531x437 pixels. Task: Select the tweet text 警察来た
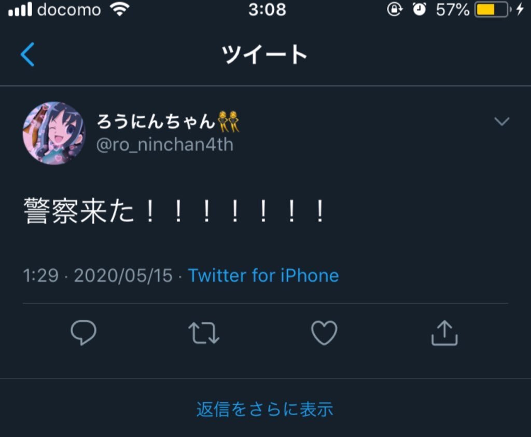[79, 211]
